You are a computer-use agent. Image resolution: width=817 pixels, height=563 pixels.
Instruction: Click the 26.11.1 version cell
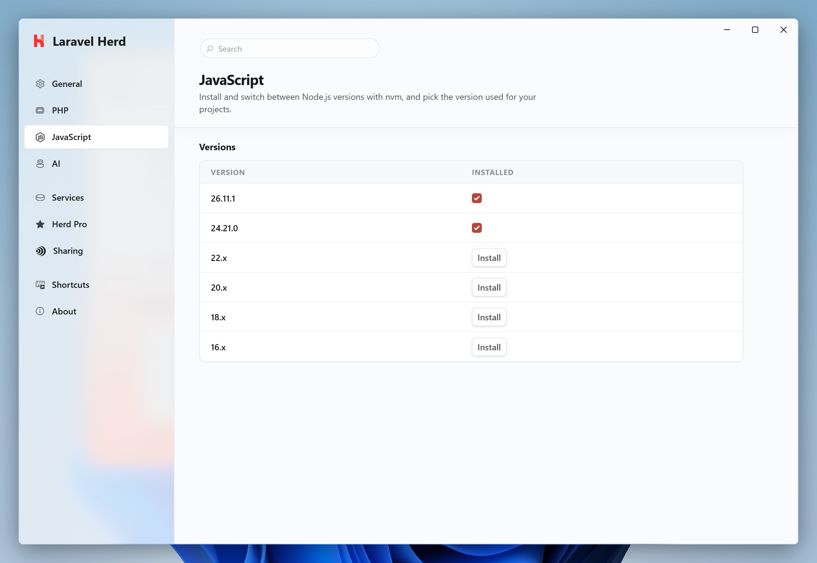pos(223,198)
